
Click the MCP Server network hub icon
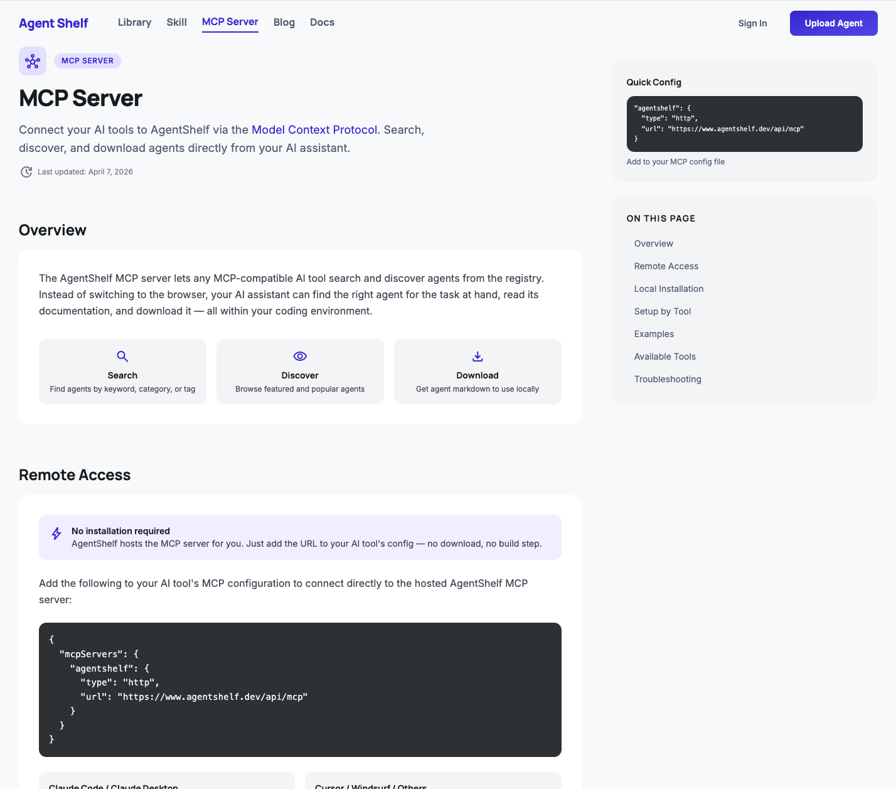33,61
